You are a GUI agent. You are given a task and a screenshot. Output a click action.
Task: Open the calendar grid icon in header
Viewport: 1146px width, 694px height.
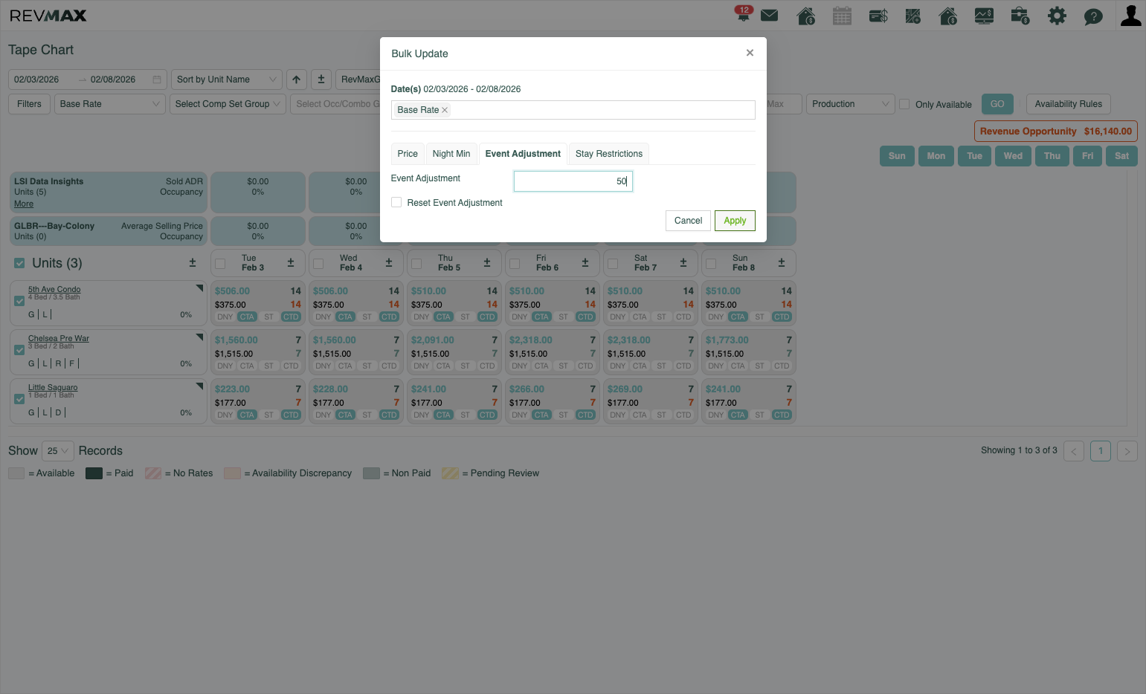(x=842, y=16)
